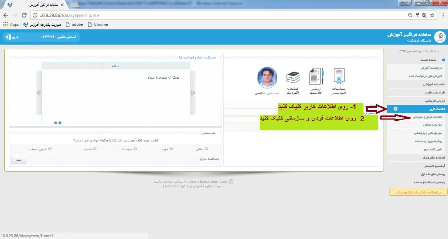Open the مدیریت یکپارچه آموزش bookmark
448x239 pixels.
[42, 24]
